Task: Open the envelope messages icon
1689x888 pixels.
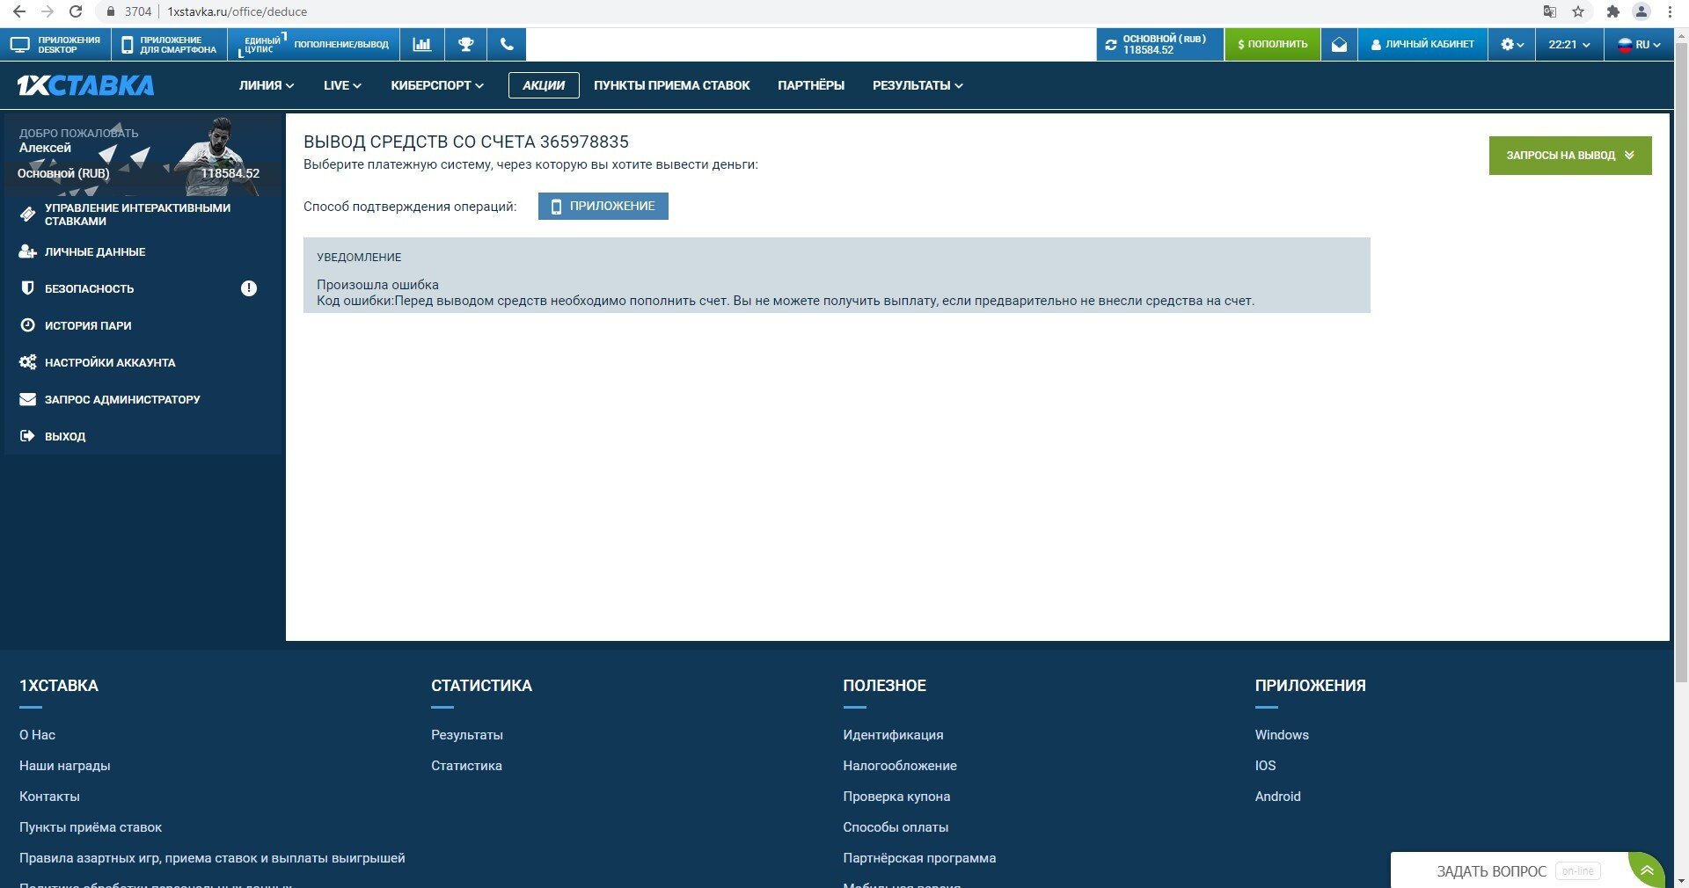Action: coord(1339,44)
